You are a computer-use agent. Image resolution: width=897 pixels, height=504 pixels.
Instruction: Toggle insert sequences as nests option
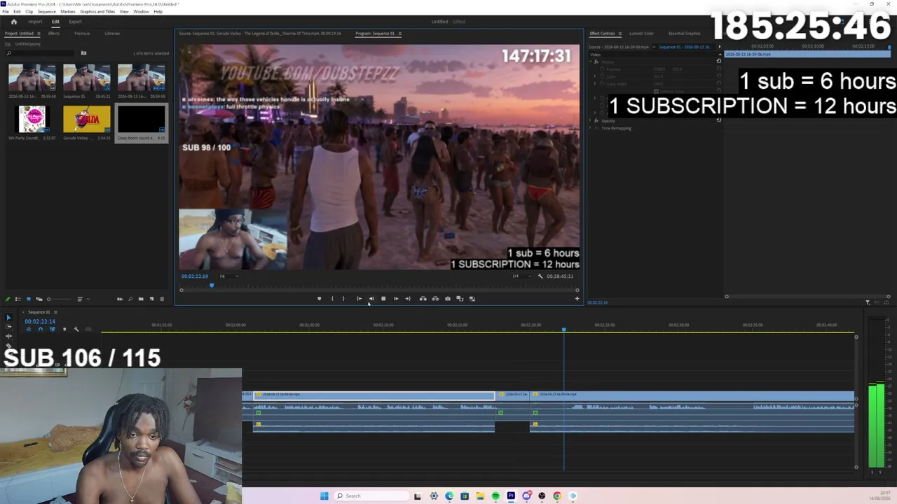pyautogui.click(x=28, y=329)
